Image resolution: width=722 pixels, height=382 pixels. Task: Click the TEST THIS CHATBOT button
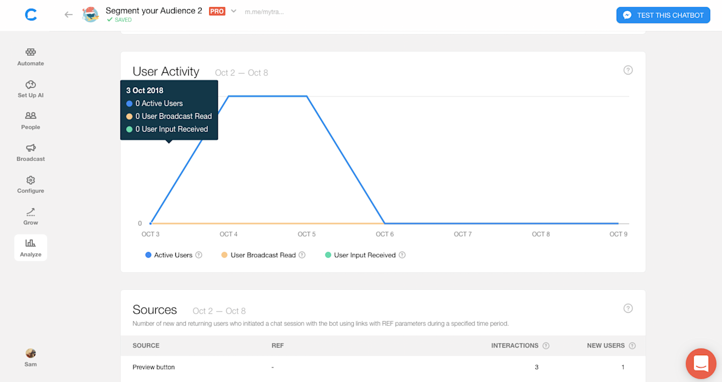663,15
